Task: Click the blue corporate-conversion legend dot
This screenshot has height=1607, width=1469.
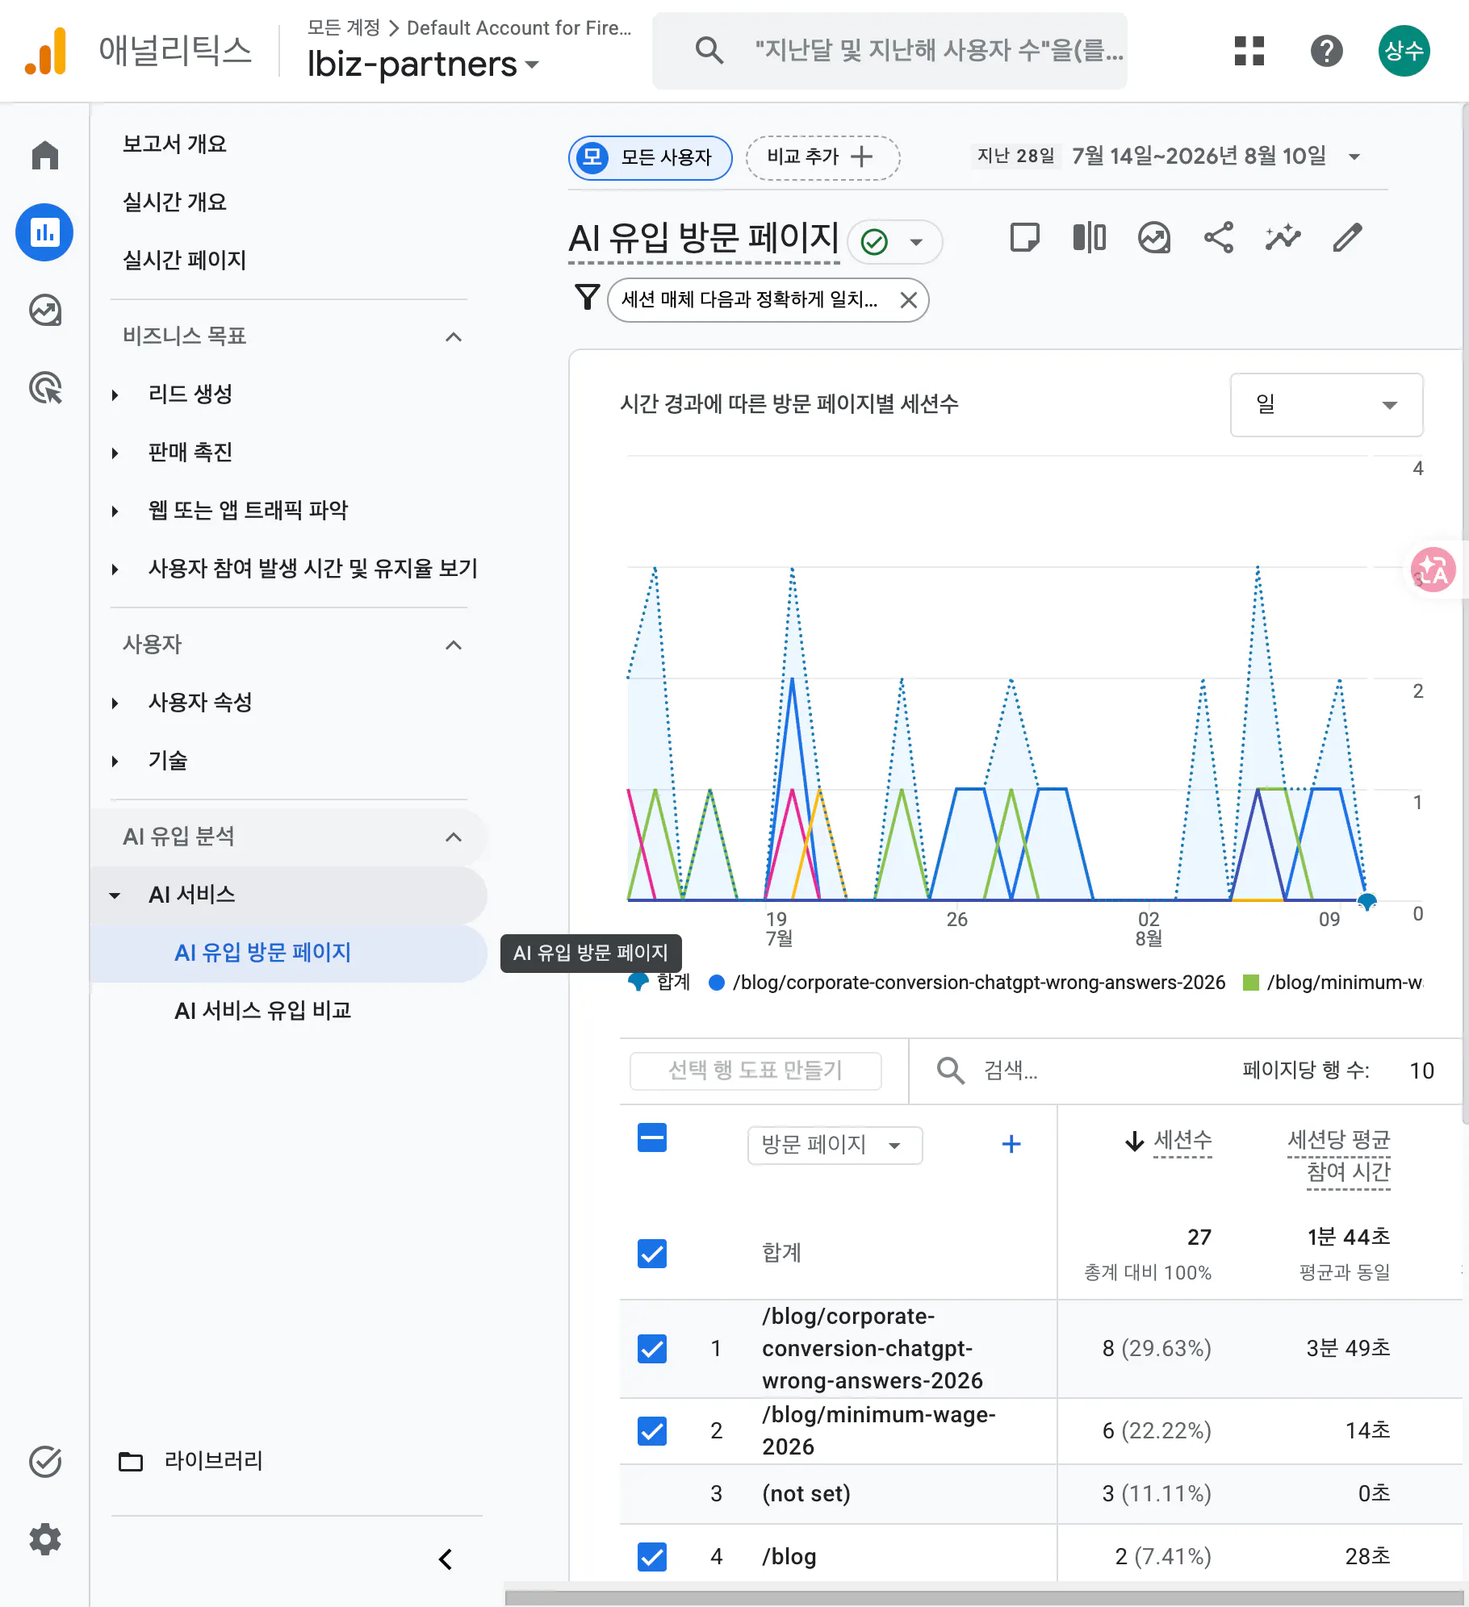Action: click(x=716, y=982)
